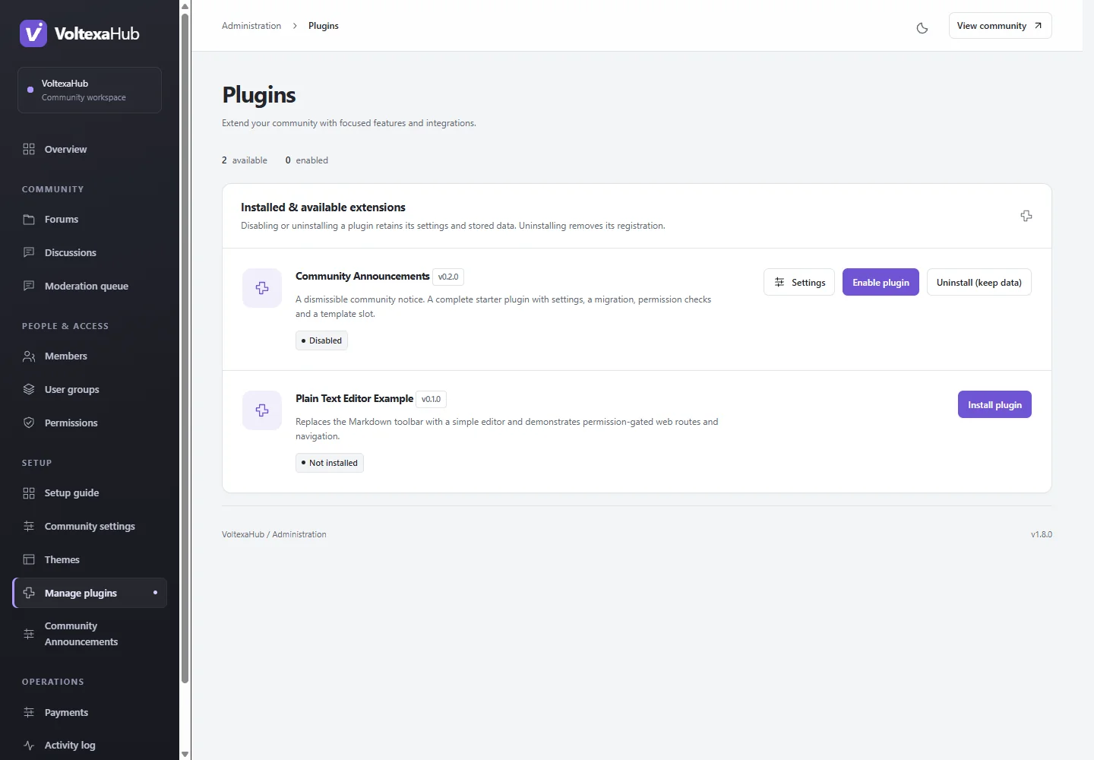1094x760 pixels.
Task: Navigate to Members page
Action: pyautogui.click(x=90, y=356)
